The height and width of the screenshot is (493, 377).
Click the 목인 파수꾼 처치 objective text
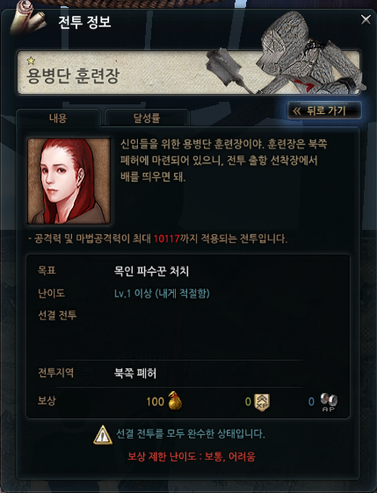click(151, 271)
